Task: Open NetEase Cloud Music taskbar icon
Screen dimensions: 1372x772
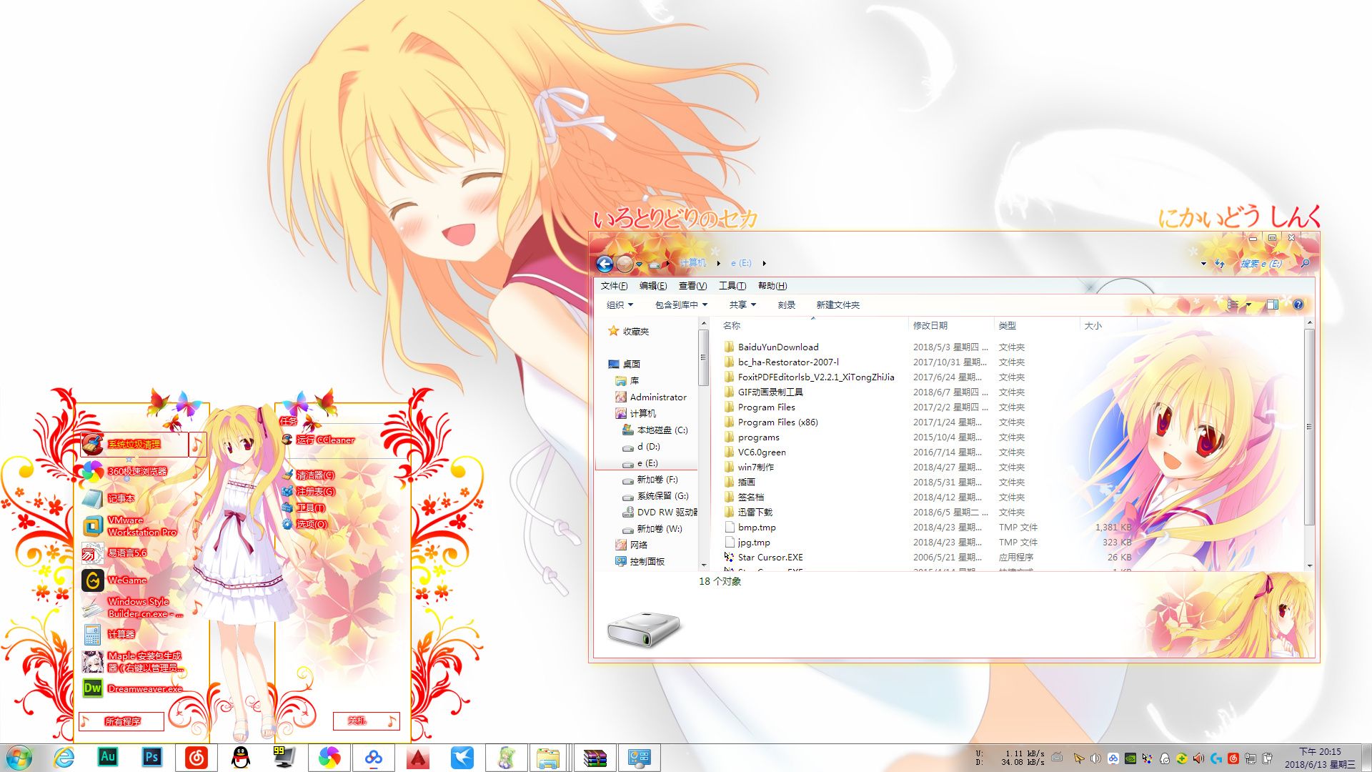Action: click(x=196, y=757)
